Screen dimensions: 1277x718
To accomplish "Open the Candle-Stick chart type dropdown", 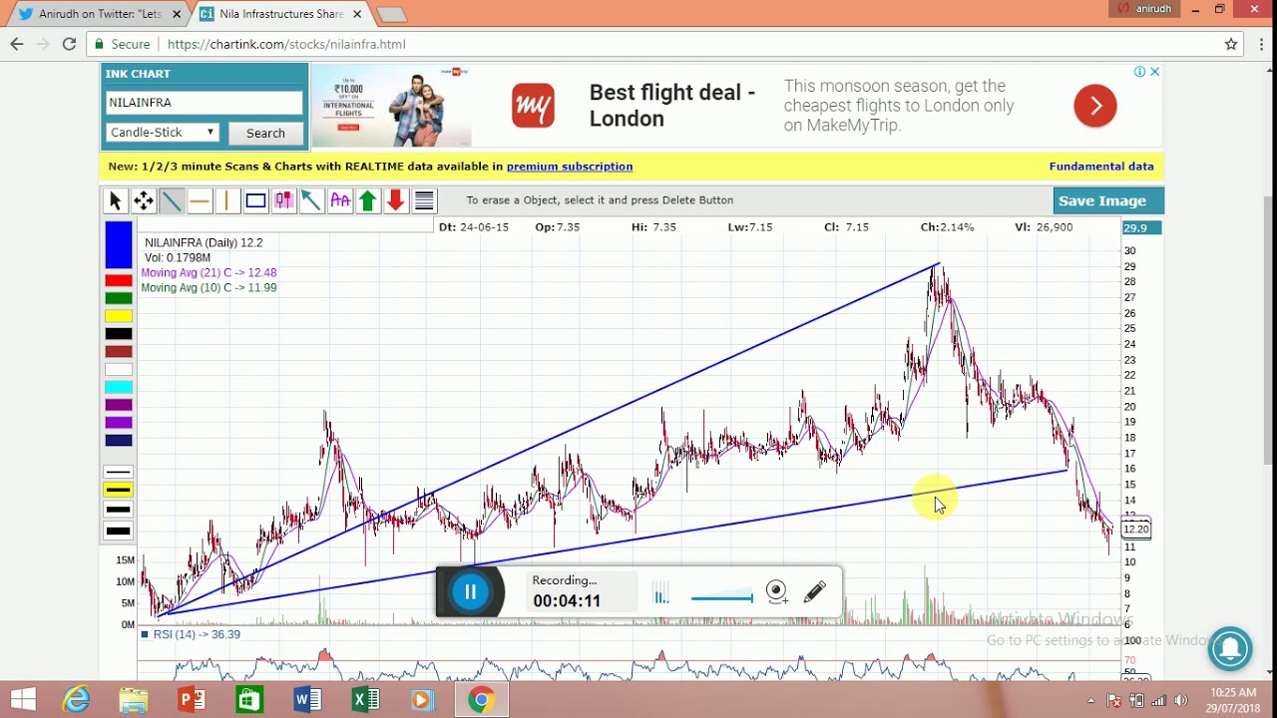I will click(162, 133).
